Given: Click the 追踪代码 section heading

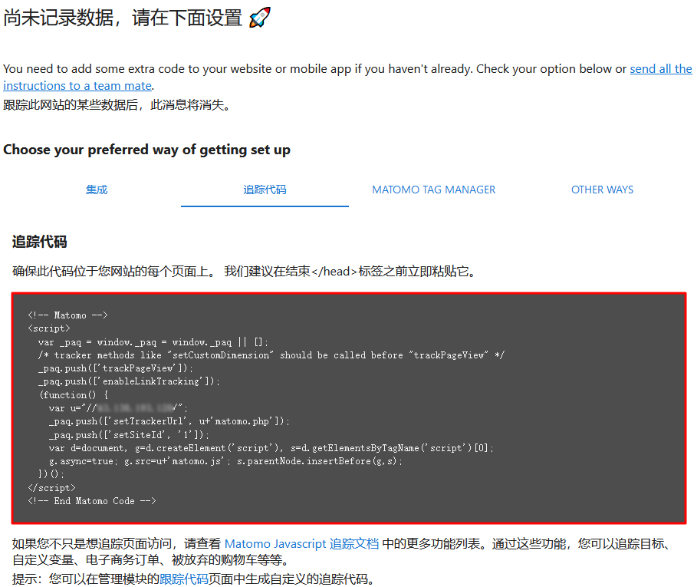Looking at the screenshot, I should coord(40,242).
